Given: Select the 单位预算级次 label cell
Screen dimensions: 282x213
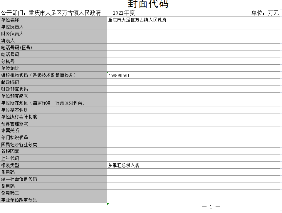Looking at the screenshot, I should click(54, 96).
